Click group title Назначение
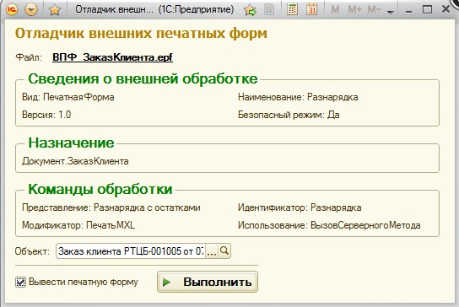 coord(71,143)
